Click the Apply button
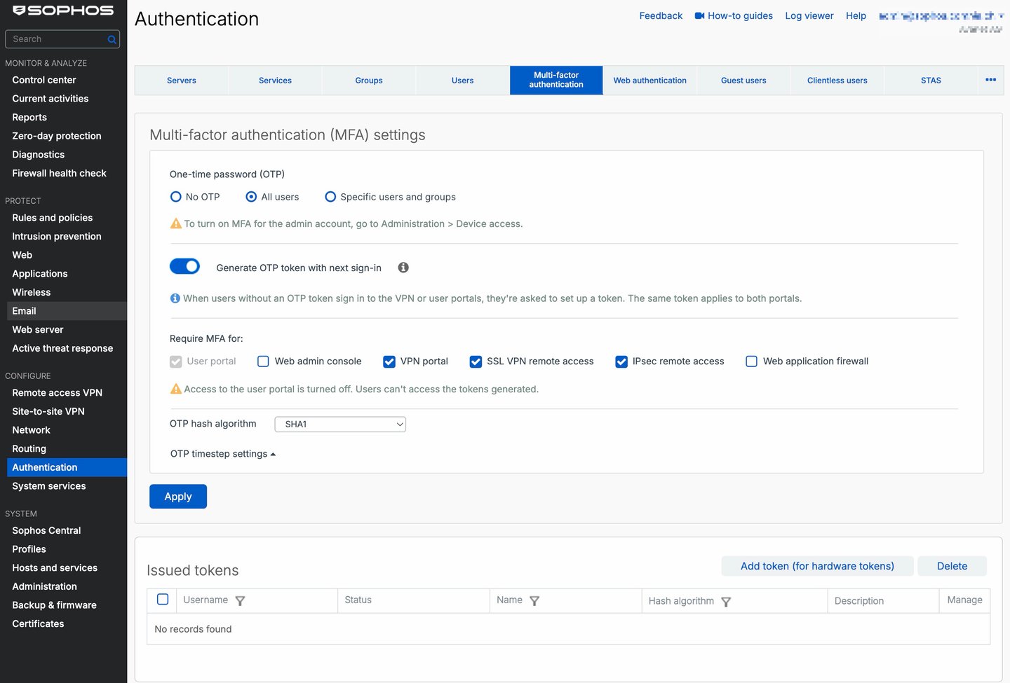 pos(178,497)
